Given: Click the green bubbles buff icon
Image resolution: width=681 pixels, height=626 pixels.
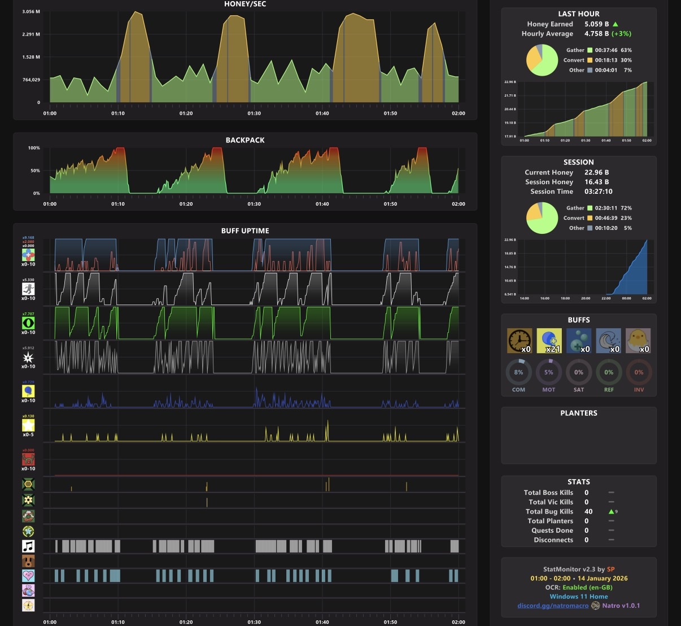Looking at the screenshot, I should 579,341.
